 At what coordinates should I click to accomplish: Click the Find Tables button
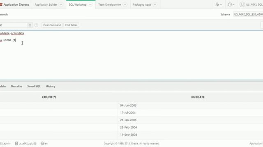(71, 25)
